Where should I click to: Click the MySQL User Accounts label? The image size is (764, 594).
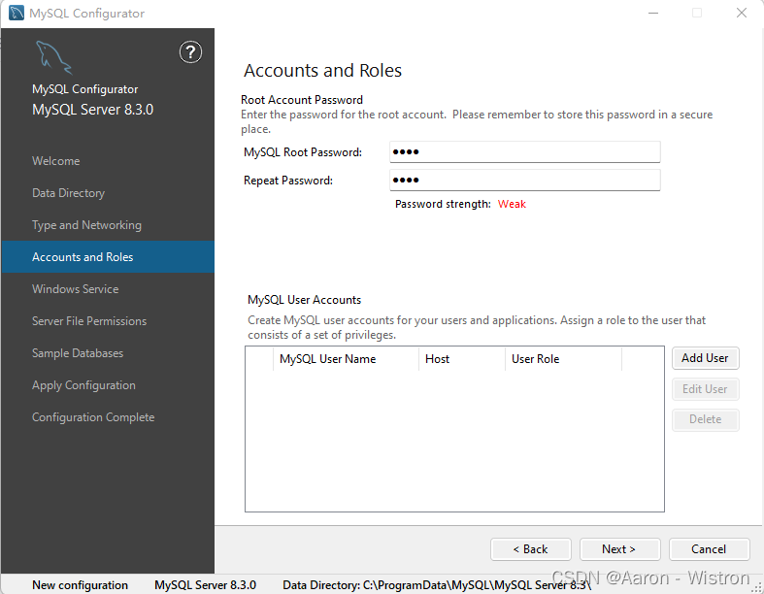click(304, 300)
